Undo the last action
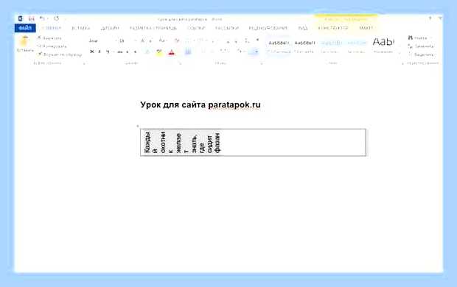This screenshot has width=457, height=287. pyautogui.click(x=42, y=18)
